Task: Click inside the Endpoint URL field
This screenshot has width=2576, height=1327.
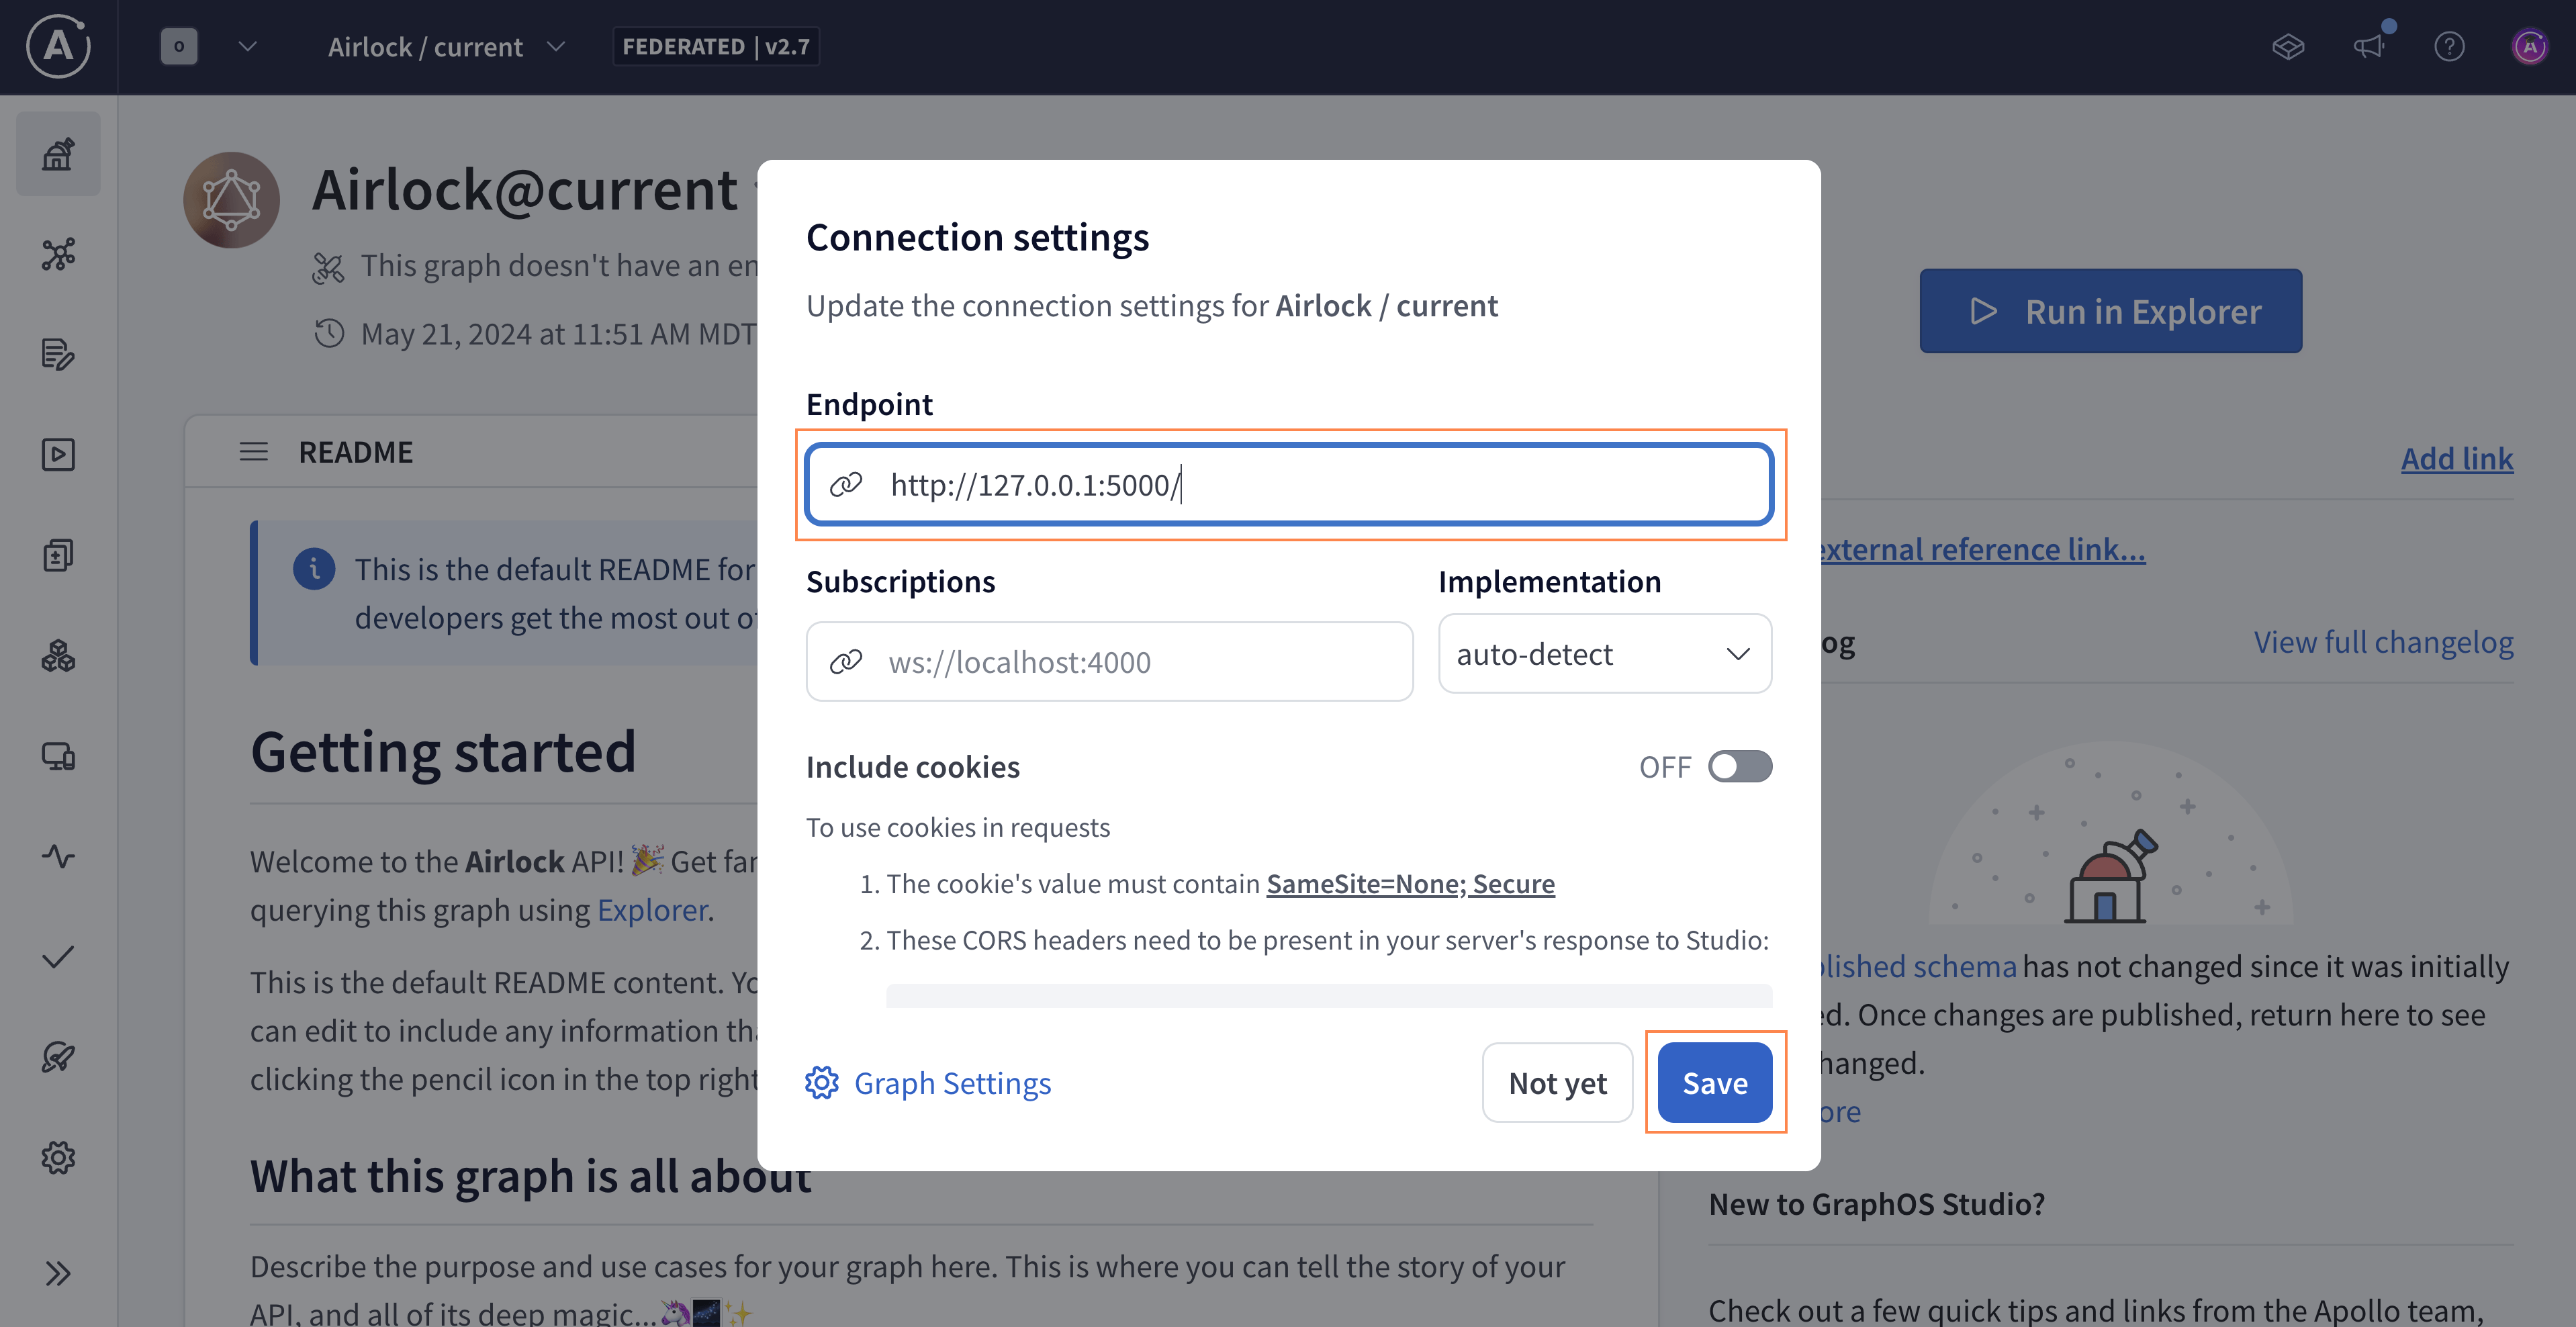Action: point(1290,485)
